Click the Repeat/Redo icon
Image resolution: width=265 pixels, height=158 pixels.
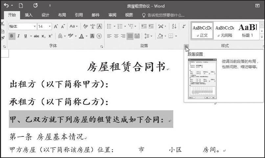tap(35, 6)
